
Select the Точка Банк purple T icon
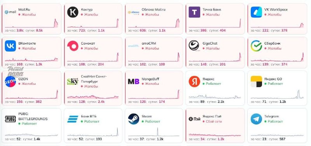click(x=194, y=12)
